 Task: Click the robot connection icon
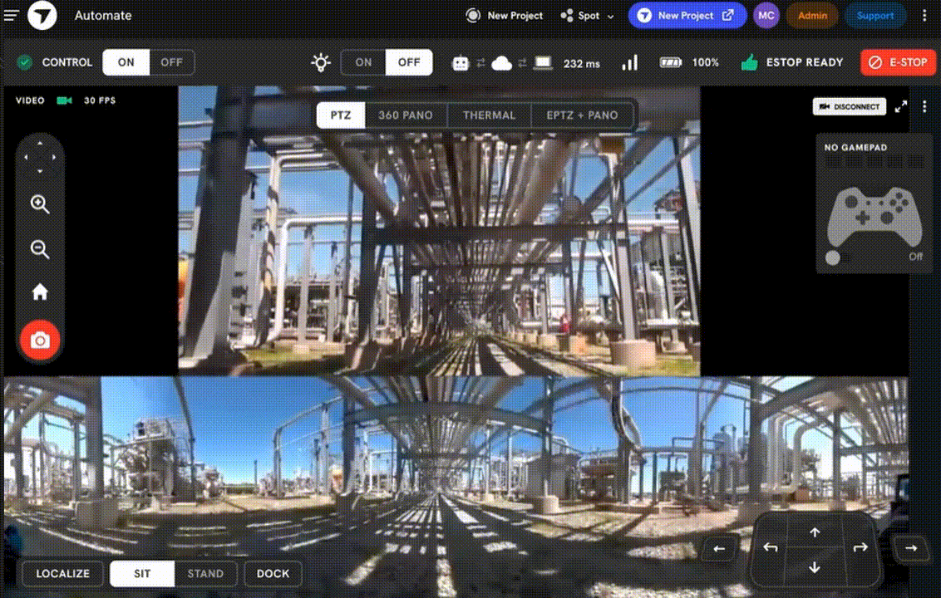(461, 63)
